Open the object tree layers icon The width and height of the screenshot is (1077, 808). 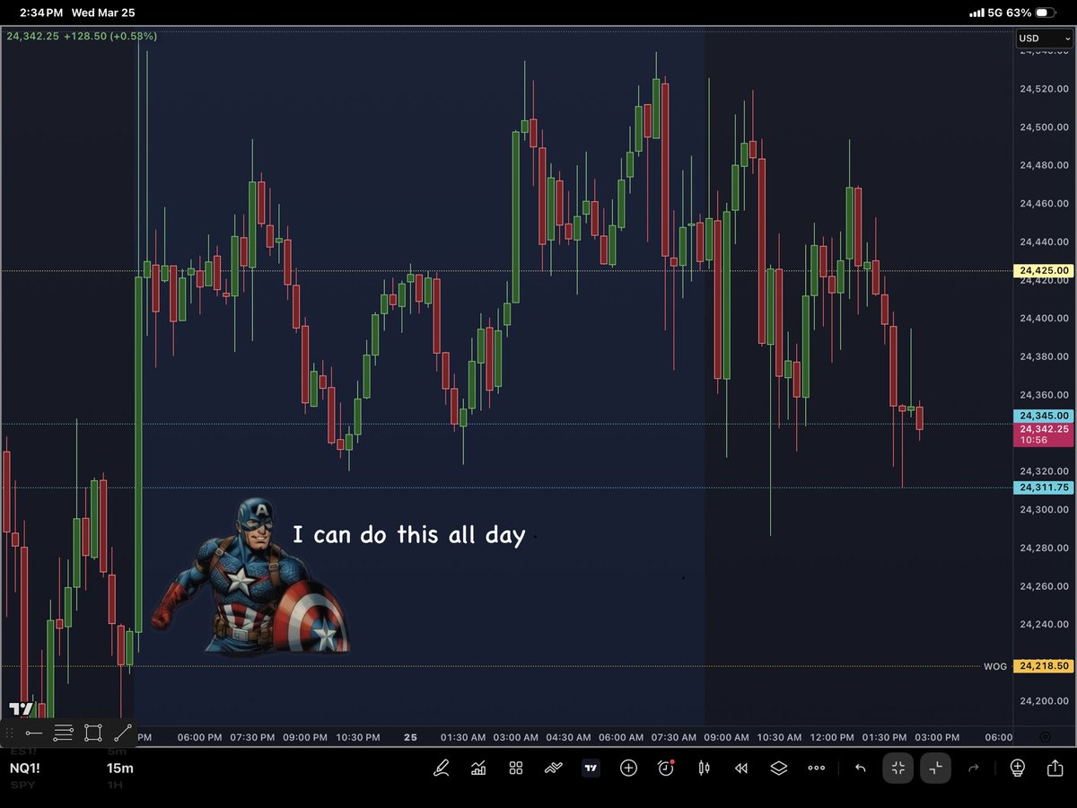[778, 768]
